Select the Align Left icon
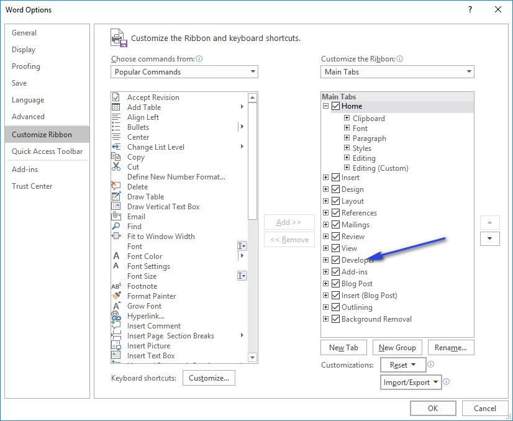 point(116,117)
